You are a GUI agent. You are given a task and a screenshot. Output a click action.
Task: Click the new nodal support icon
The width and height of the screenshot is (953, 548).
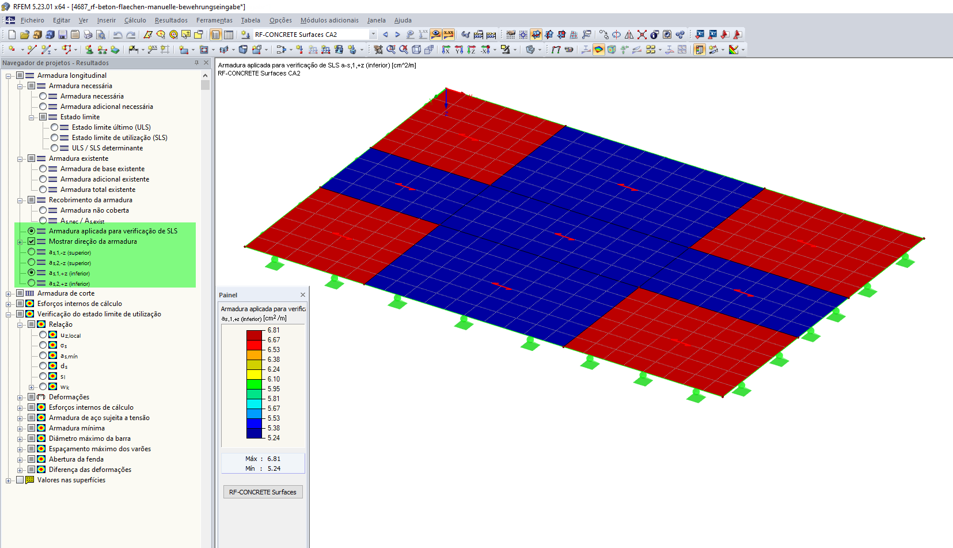pos(89,50)
